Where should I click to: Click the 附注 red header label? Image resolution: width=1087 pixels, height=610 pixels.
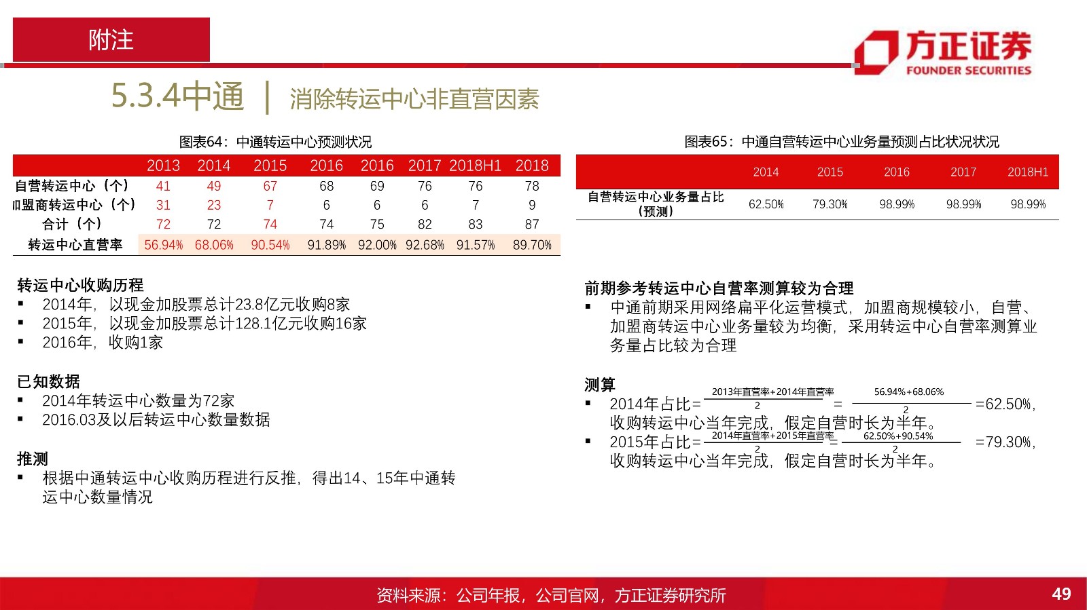pos(111,40)
